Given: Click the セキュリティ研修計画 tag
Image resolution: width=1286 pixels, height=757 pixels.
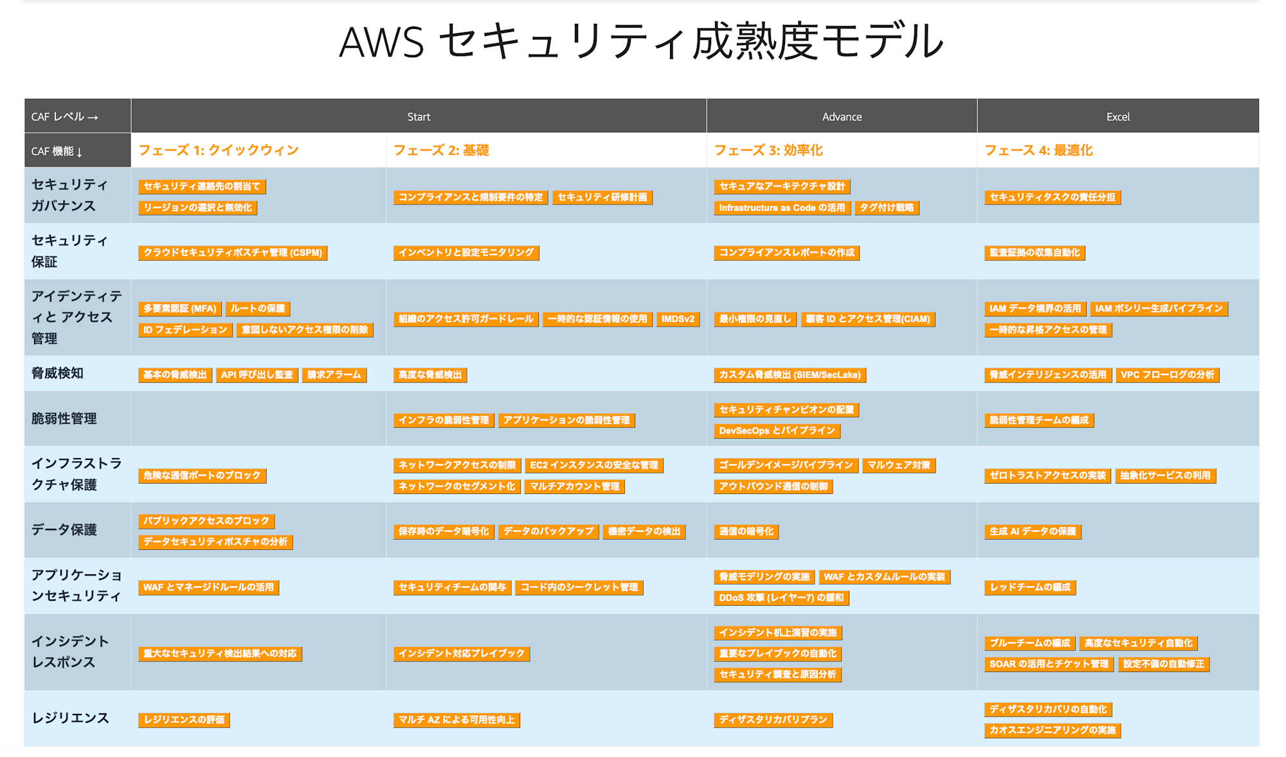Looking at the screenshot, I should (x=602, y=197).
